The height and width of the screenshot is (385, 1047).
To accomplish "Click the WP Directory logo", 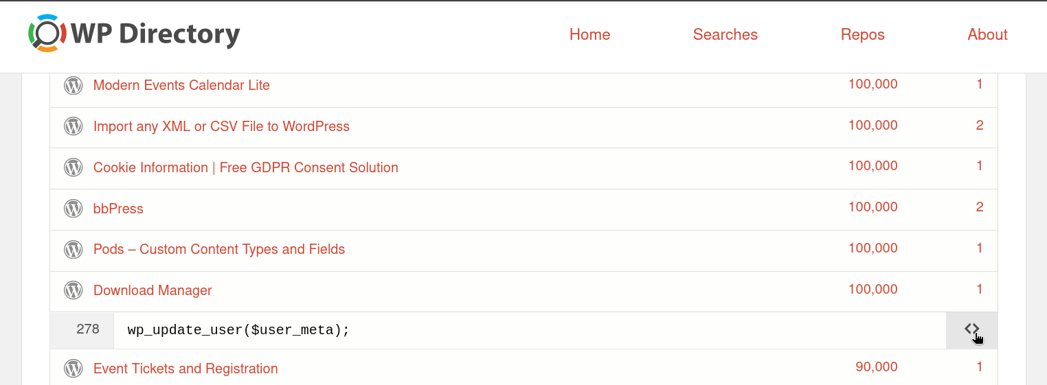I will pyautogui.click(x=134, y=34).
